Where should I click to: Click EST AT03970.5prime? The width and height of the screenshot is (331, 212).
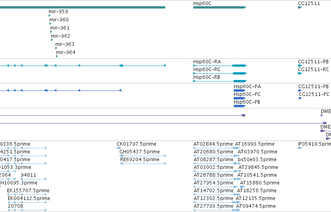257,152
